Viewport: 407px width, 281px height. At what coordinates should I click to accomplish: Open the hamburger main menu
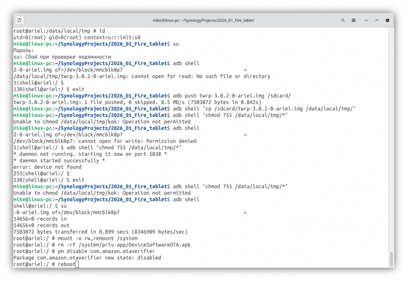coord(352,20)
